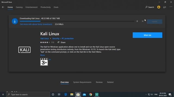This screenshot has width=174, height=97.
Task: Switch to System Requirements tab
Action: pos(82,82)
